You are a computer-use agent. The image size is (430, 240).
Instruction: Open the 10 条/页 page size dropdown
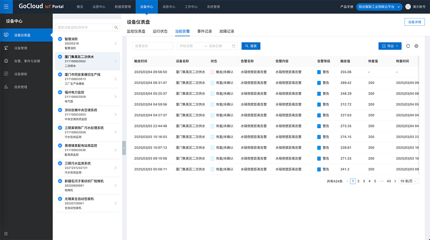(x=409, y=181)
